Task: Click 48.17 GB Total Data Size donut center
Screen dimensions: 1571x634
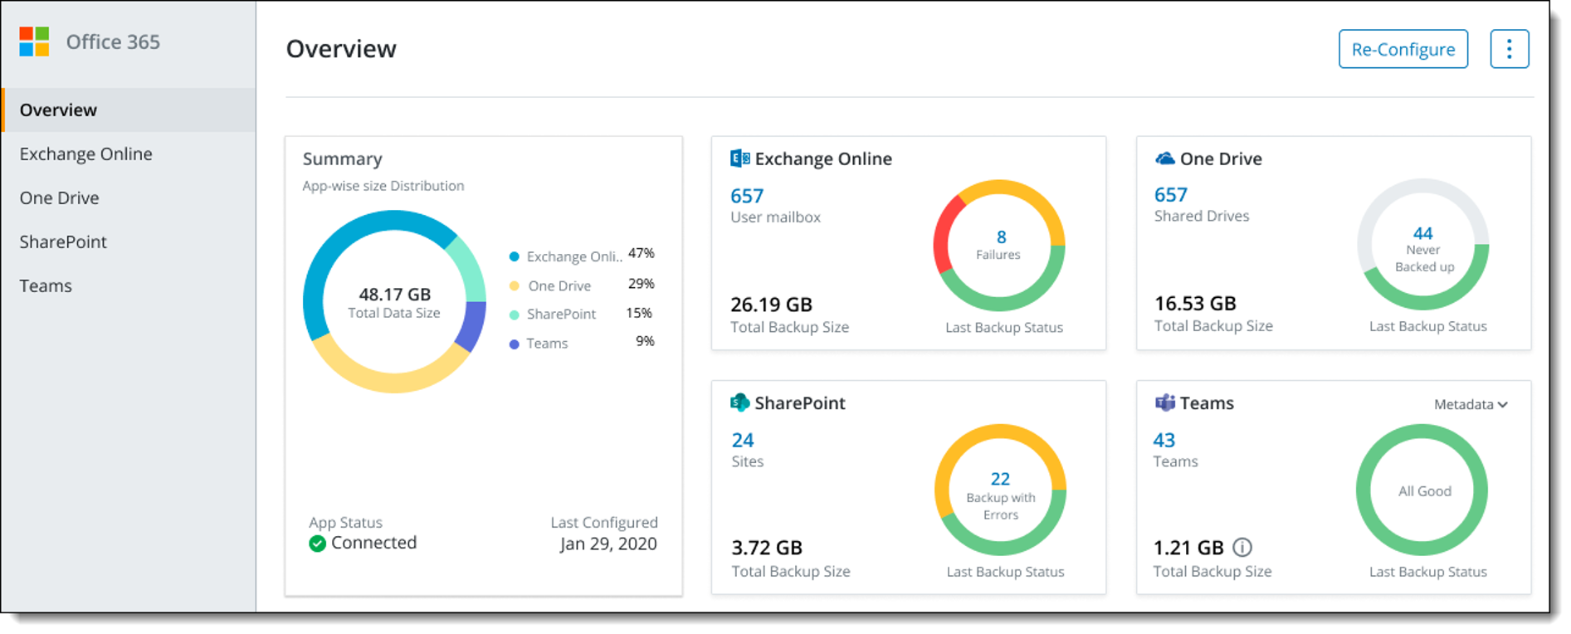Action: point(394,302)
